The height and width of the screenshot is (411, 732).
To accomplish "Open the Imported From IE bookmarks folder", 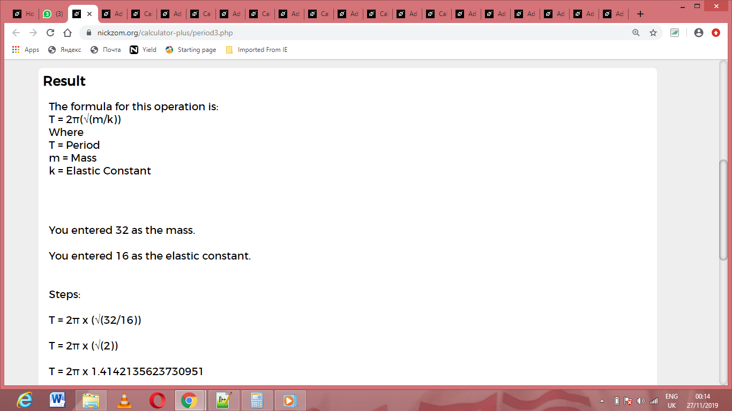I will pos(257,50).
